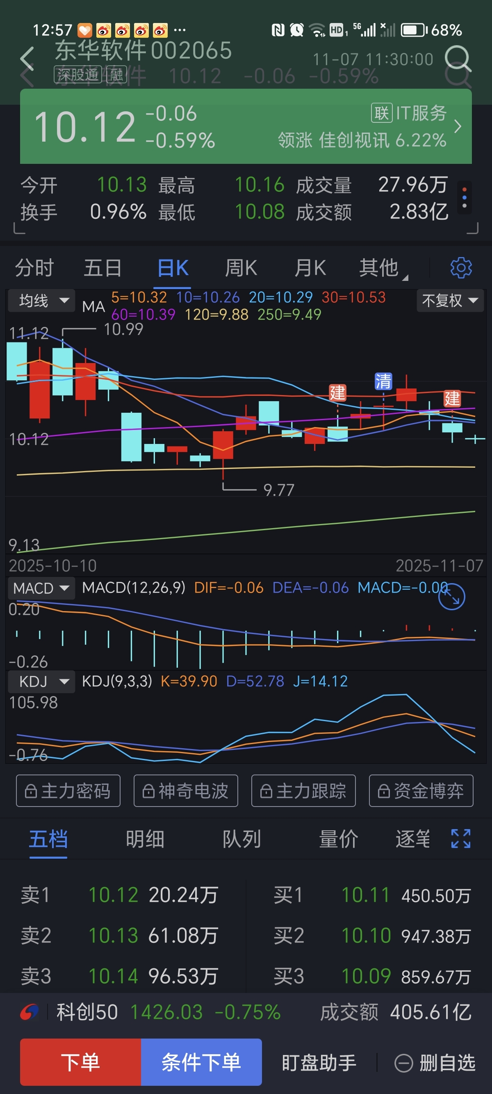Tap the 清 marker on chart
The width and height of the screenshot is (492, 1094).
(x=383, y=381)
